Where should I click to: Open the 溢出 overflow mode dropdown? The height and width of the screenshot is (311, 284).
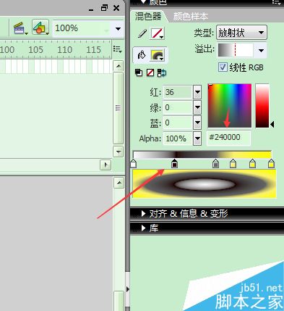[x=261, y=50]
